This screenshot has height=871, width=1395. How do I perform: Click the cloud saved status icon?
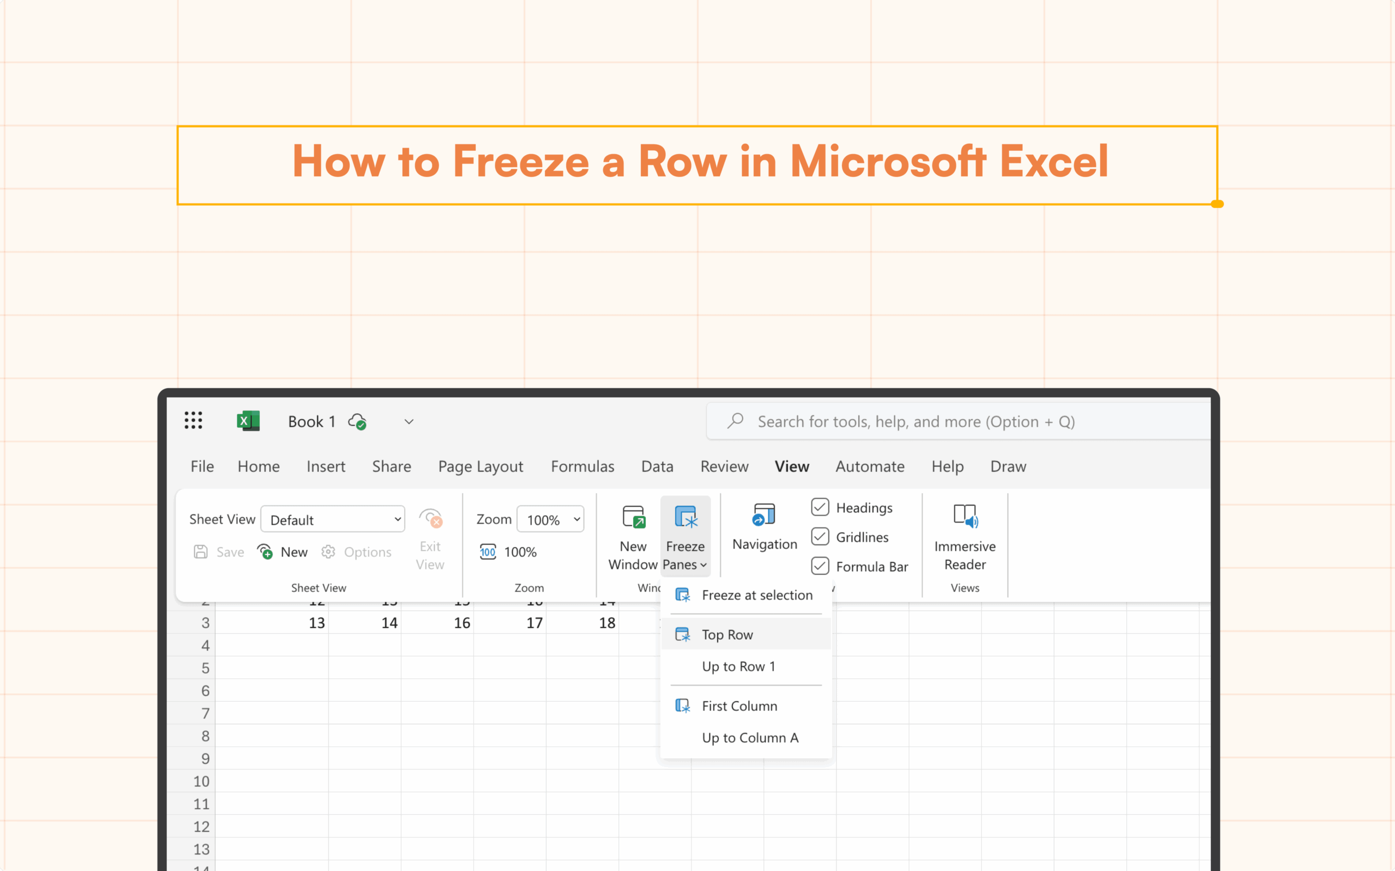(357, 422)
